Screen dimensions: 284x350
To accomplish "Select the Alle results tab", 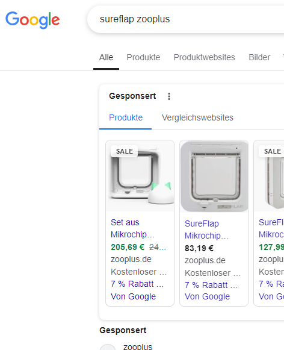I will tap(106, 57).
